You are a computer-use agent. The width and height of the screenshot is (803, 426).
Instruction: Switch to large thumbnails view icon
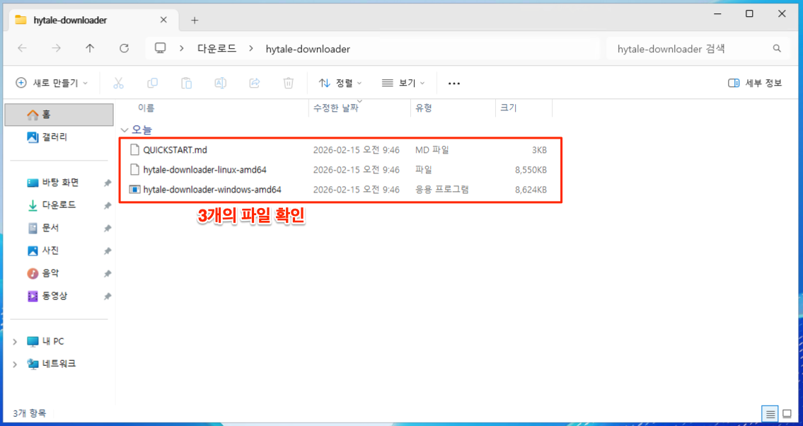(x=787, y=414)
